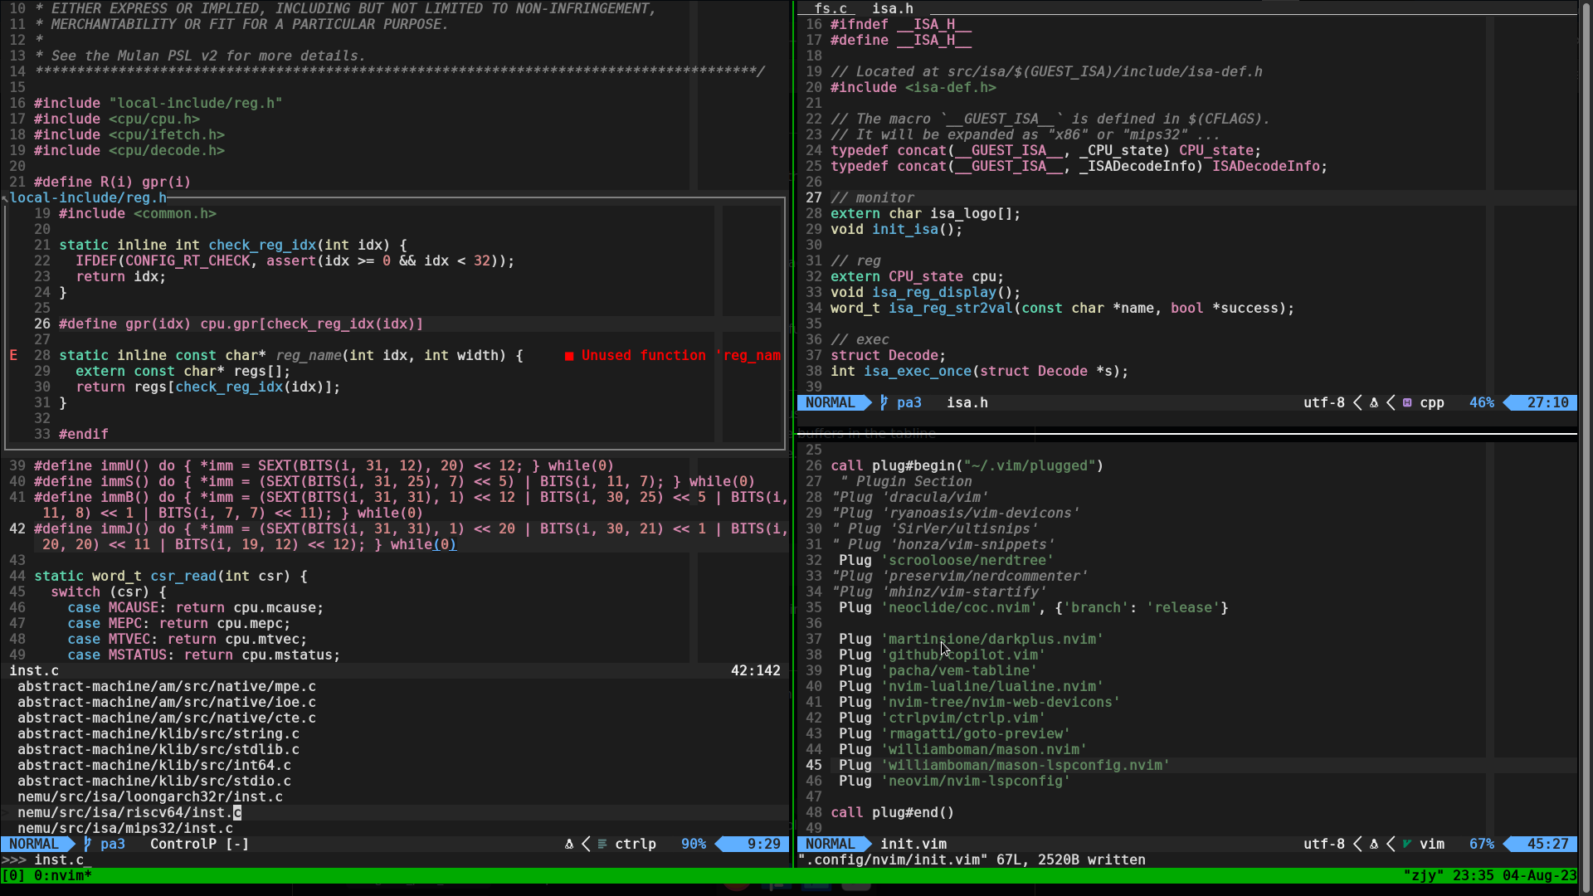Click ctrlp filetype icon in ControlP statusline
The width and height of the screenshot is (1593, 896).
[x=602, y=844]
